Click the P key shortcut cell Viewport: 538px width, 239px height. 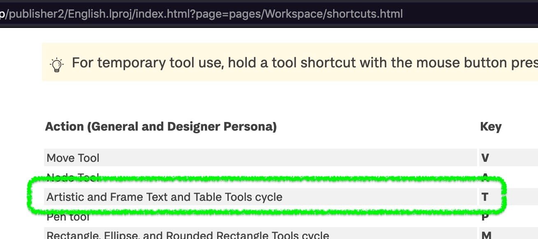click(485, 217)
